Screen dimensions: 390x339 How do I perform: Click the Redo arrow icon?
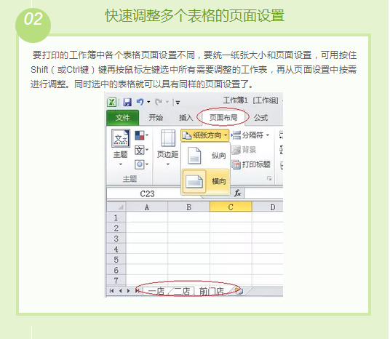click(x=159, y=102)
